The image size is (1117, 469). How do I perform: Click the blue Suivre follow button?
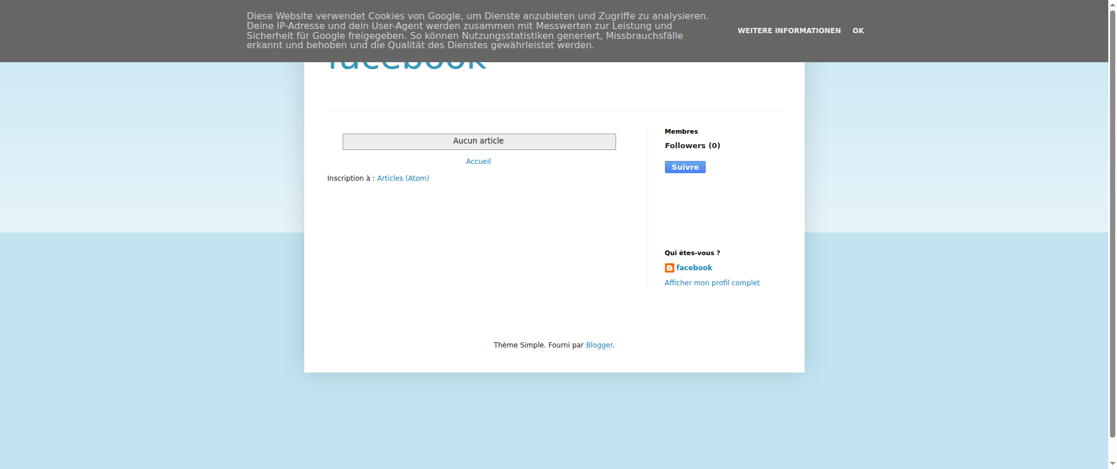coord(685,167)
